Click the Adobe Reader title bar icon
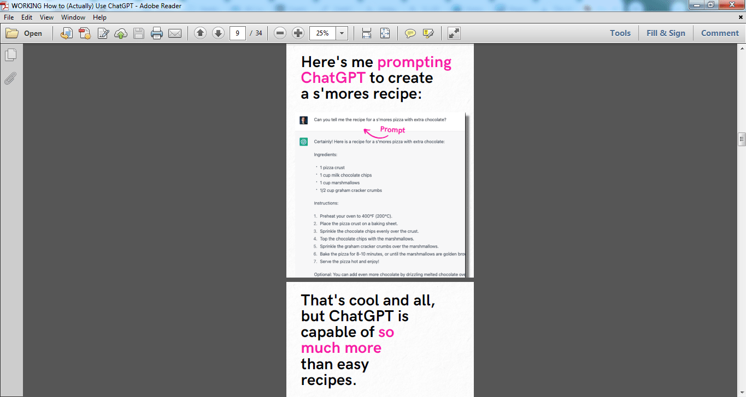The image size is (746, 397). pyautogui.click(x=5, y=5)
